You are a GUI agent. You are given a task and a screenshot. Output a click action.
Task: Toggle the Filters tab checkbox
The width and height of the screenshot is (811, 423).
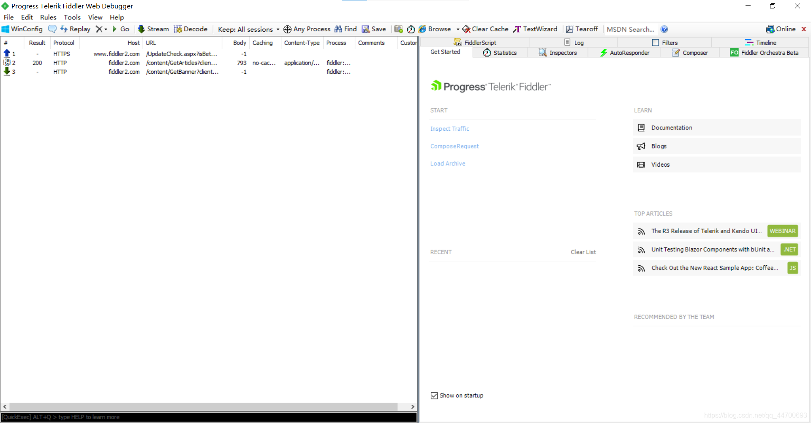656,43
